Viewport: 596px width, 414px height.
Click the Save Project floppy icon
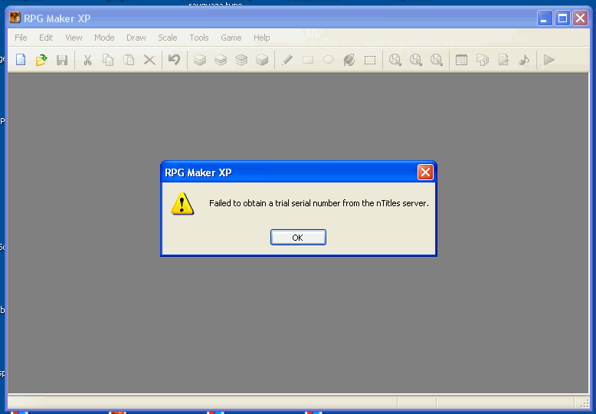tap(62, 60)
